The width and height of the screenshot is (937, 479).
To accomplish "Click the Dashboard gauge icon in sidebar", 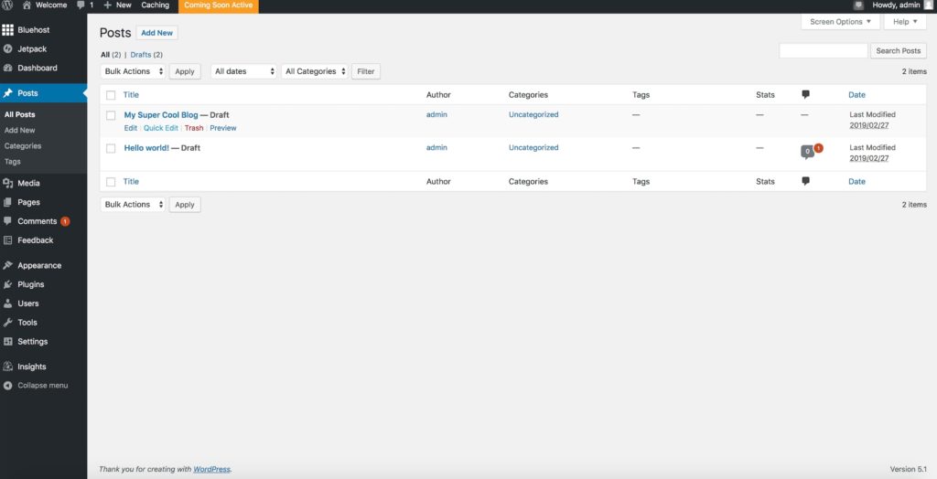I will coord(7,68).
